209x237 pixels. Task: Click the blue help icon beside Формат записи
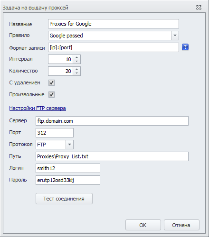coord(185,47)
